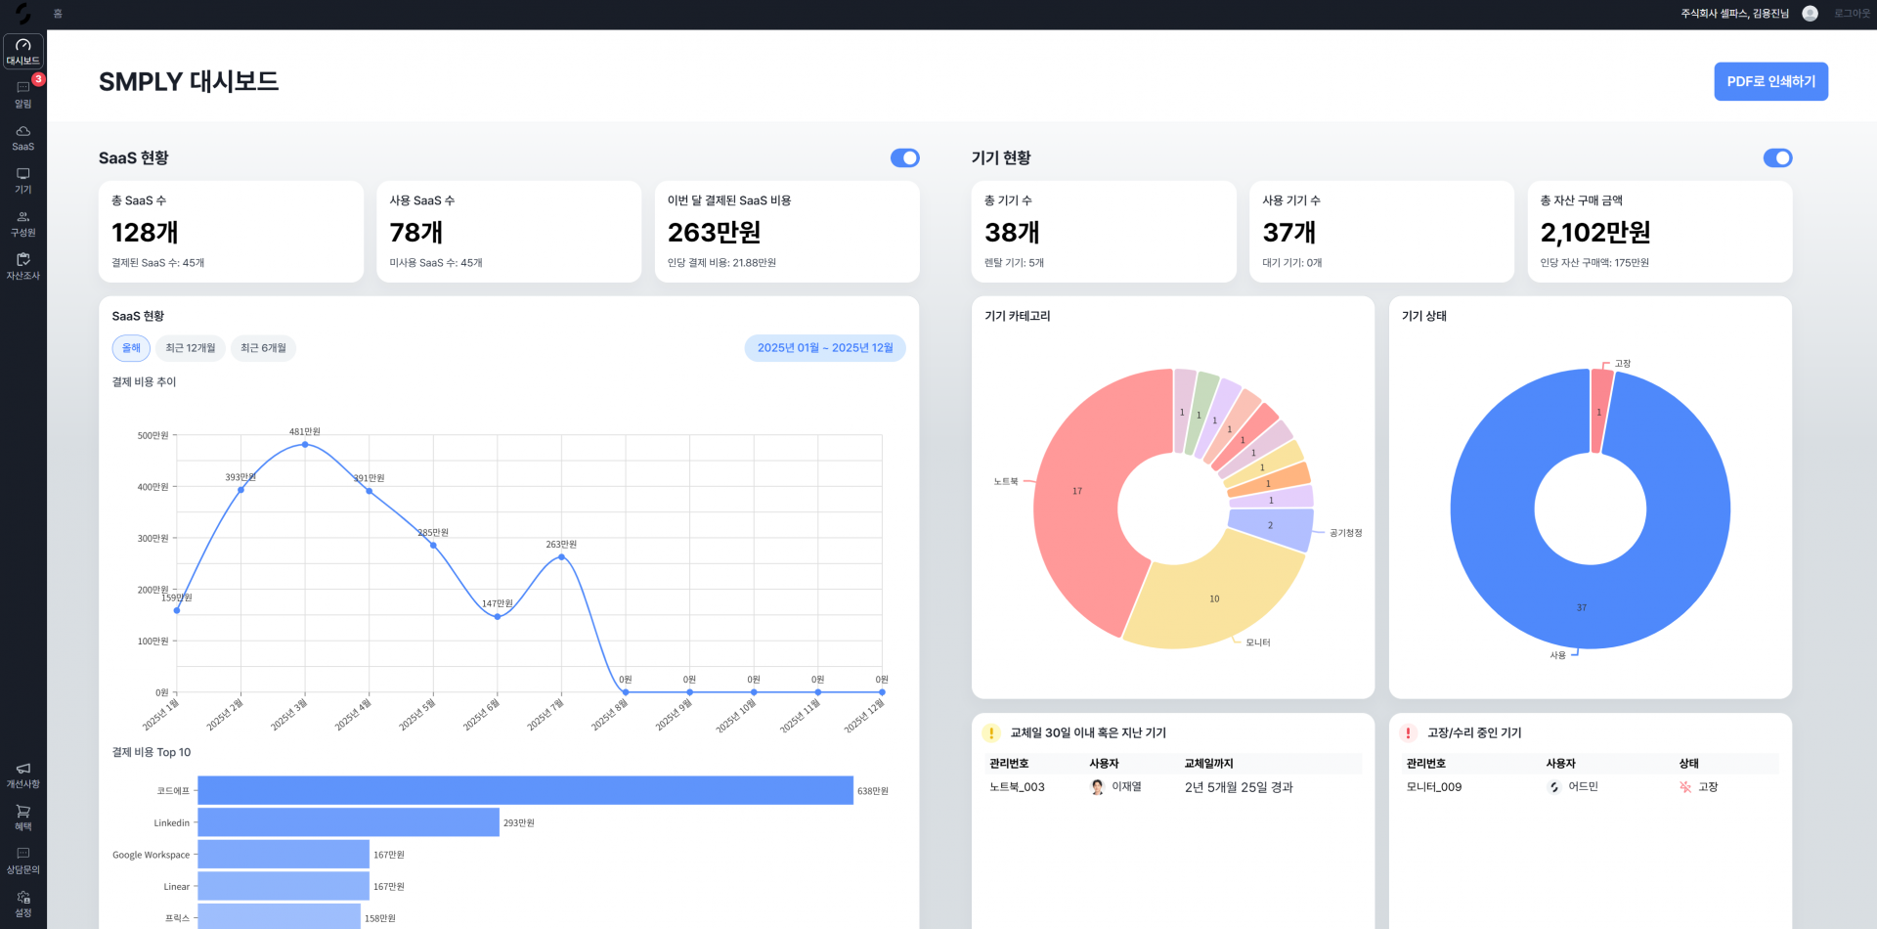The image size is (1877, 929).
Task: Click 이재열's profile picture in the table
Action: (x=1097, y=787)
